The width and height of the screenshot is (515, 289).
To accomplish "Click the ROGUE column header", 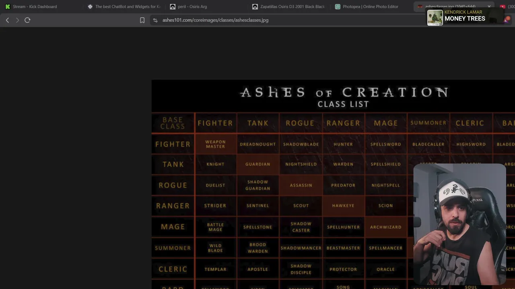I will (x=300, y=123).
